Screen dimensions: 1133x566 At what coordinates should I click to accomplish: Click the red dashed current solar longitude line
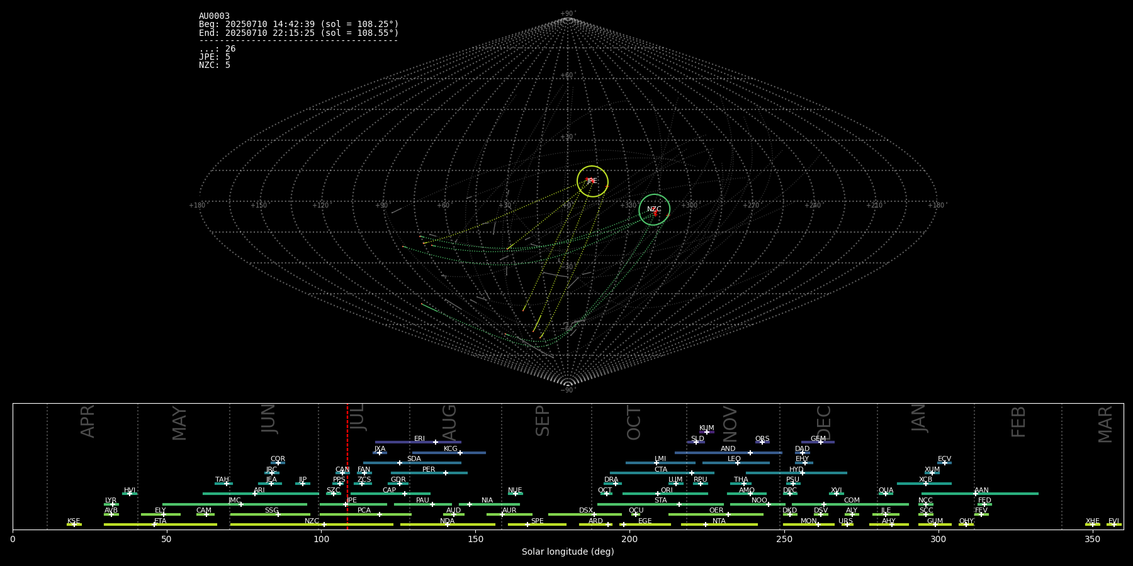[347, 465]
